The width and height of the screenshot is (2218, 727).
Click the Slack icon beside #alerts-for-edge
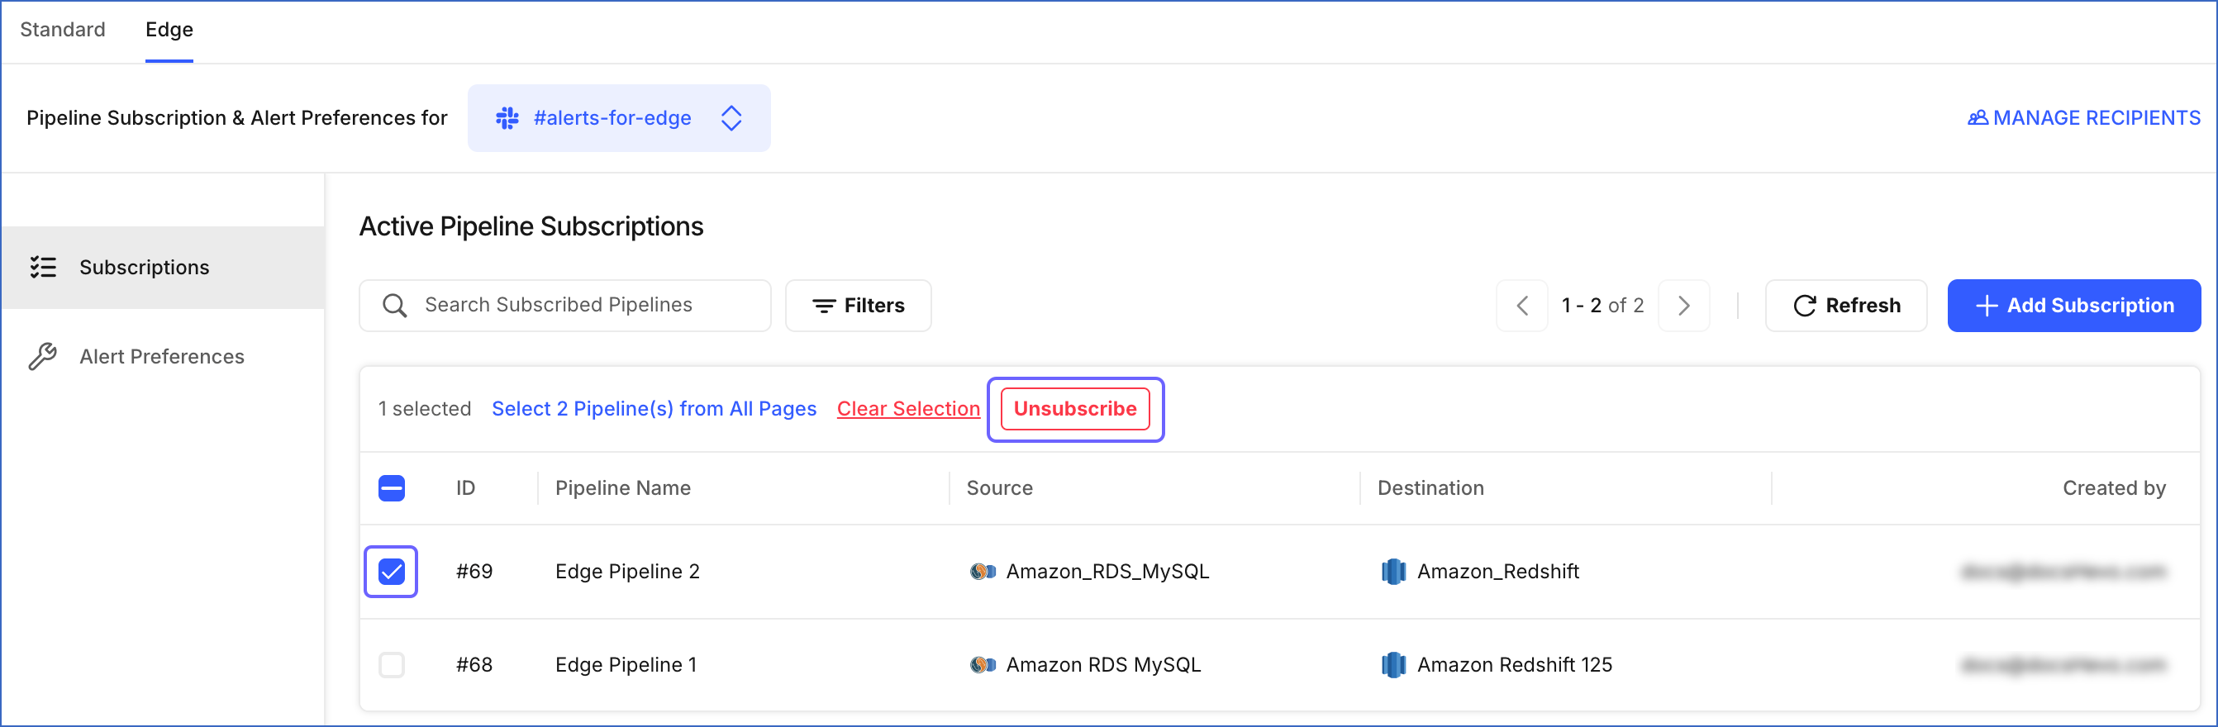507,118
